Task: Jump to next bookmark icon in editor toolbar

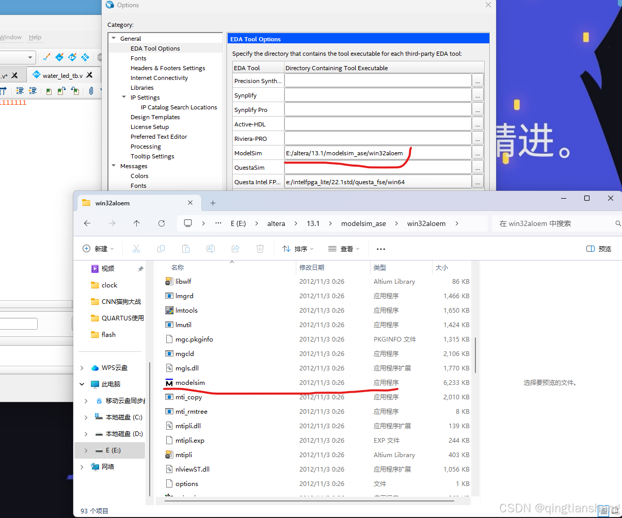Action: tap(61, 91)
